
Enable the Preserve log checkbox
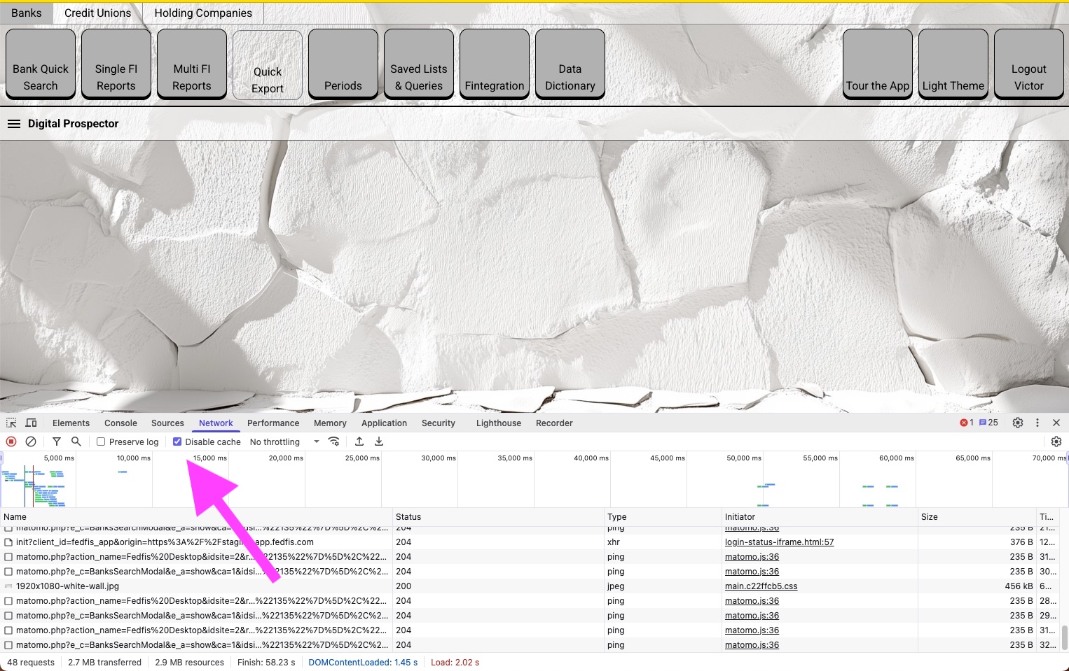101,442
